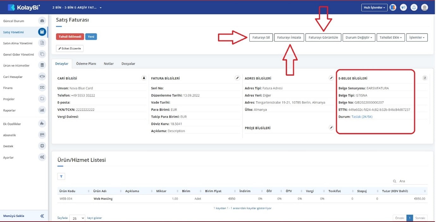Screen dimensions: 437x222
Task: Expand company selector 2 BİN - 5 BİN
Action: click(77, 7)
